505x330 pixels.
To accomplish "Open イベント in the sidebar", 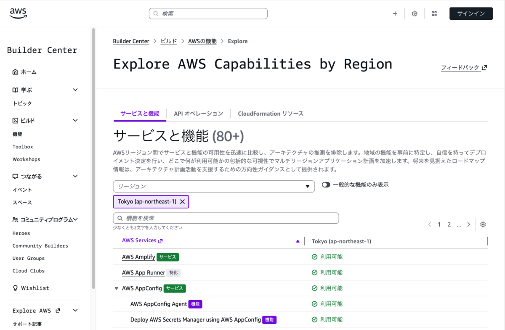I will coord(22,190).
